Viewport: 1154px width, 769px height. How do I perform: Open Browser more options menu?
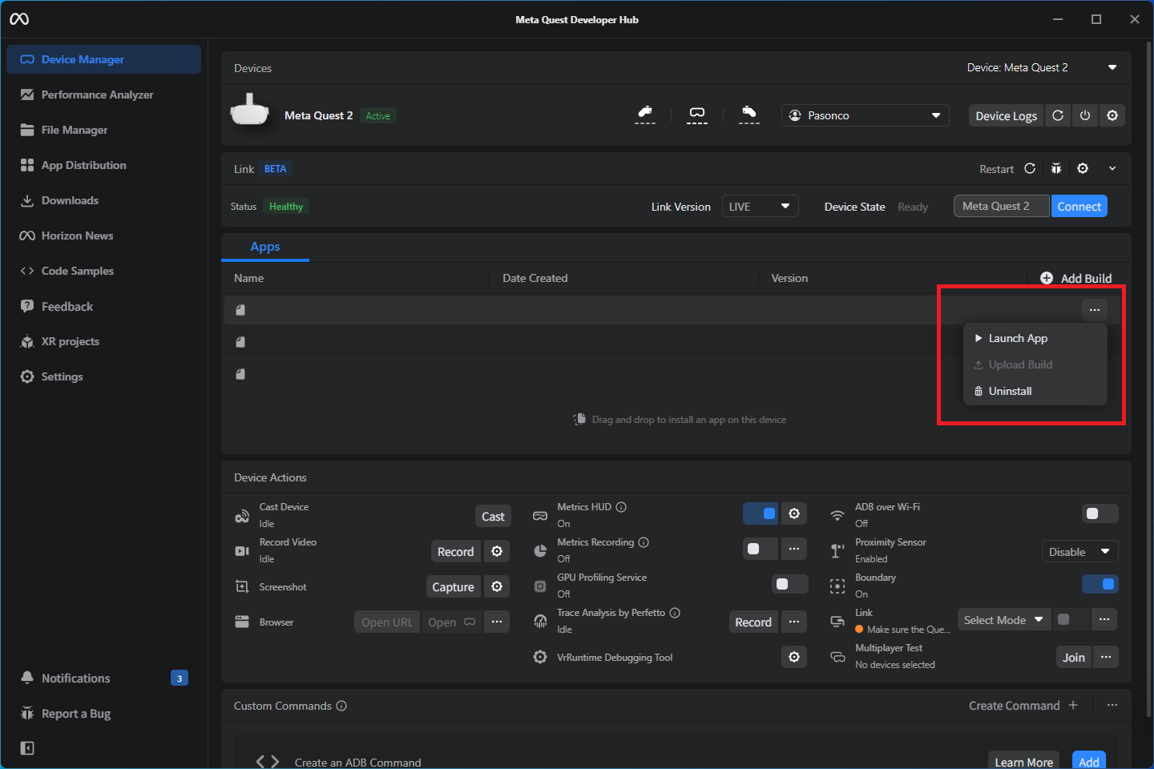pos(497,622)
